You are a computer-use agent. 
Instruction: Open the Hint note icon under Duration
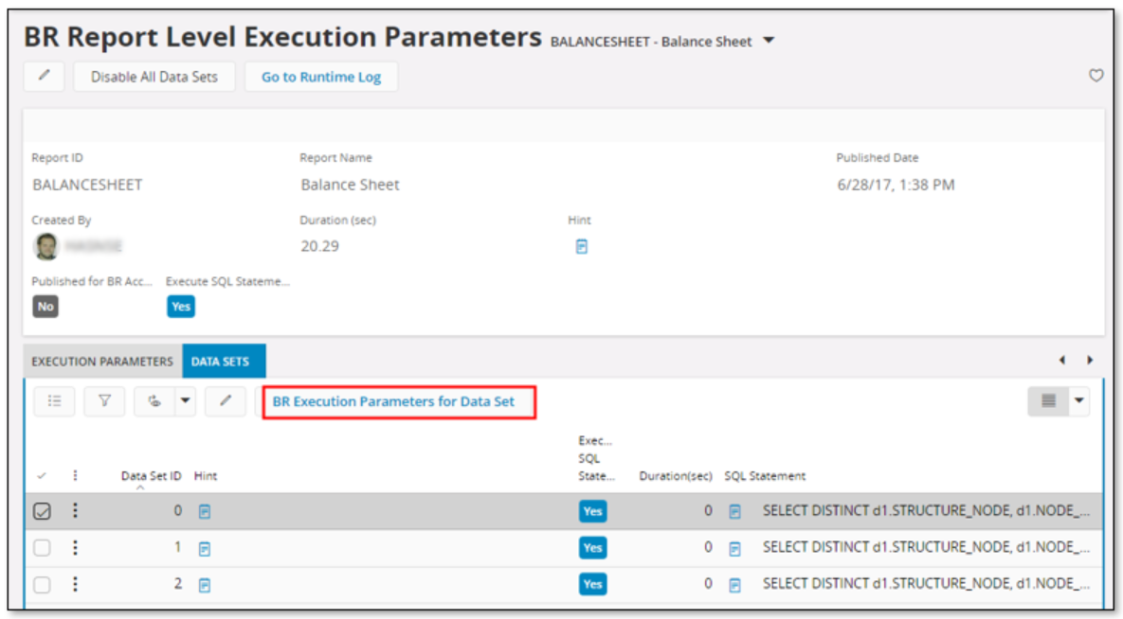(x=580, y=246)
